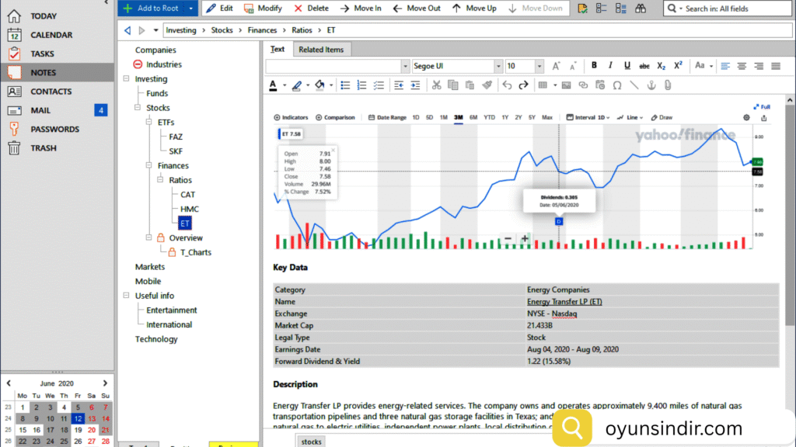This screenshot has width=796, height=447.
Task: Toggle italic text formatting
Action: point(610,66)
